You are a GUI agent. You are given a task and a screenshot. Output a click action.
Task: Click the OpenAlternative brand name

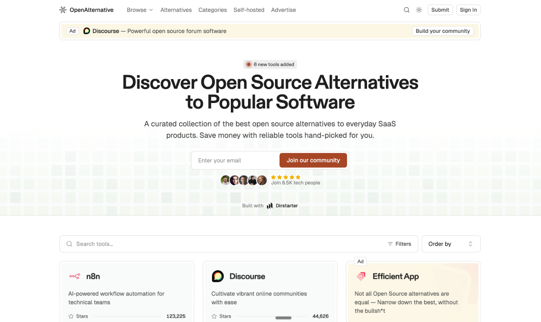(x=92, y=10)
